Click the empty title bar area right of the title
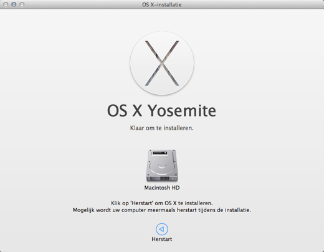The image size is (324, 252). coord(249,4)
